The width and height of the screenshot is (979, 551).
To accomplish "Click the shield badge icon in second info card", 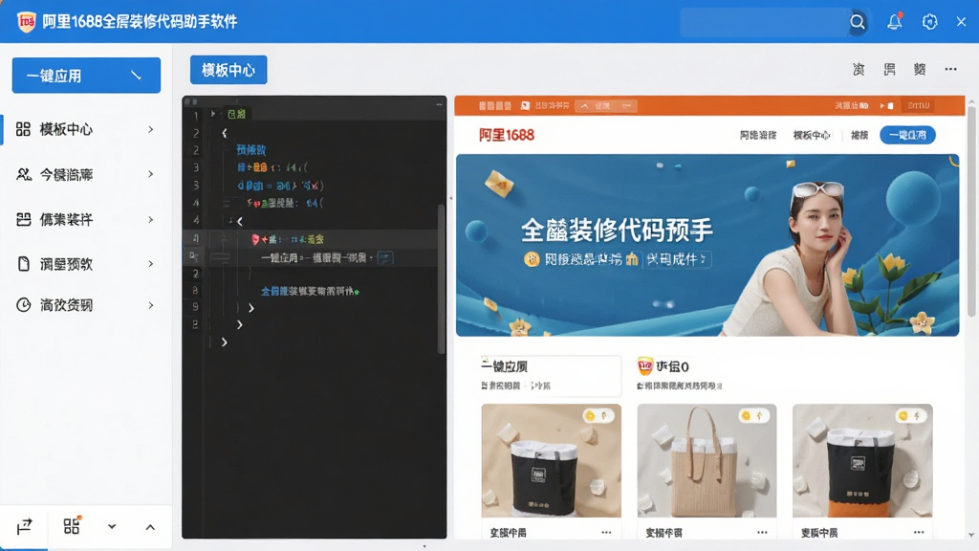I will (x=645, y=366).
